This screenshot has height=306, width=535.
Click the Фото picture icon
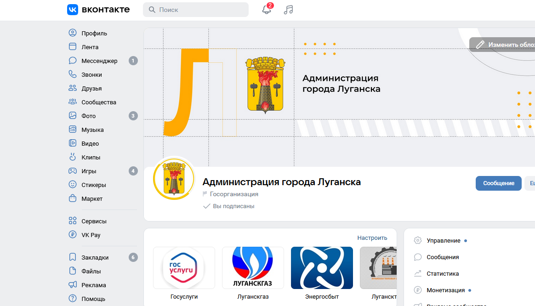click(73, 116)
